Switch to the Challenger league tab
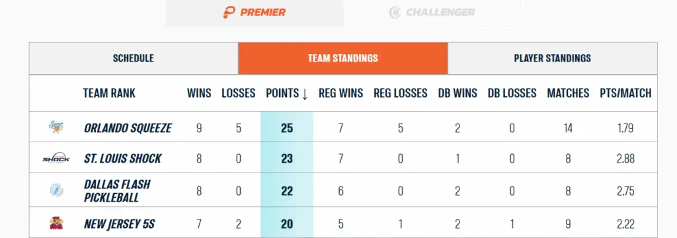Viewport: 677px width, 238px height. (432, 13)
